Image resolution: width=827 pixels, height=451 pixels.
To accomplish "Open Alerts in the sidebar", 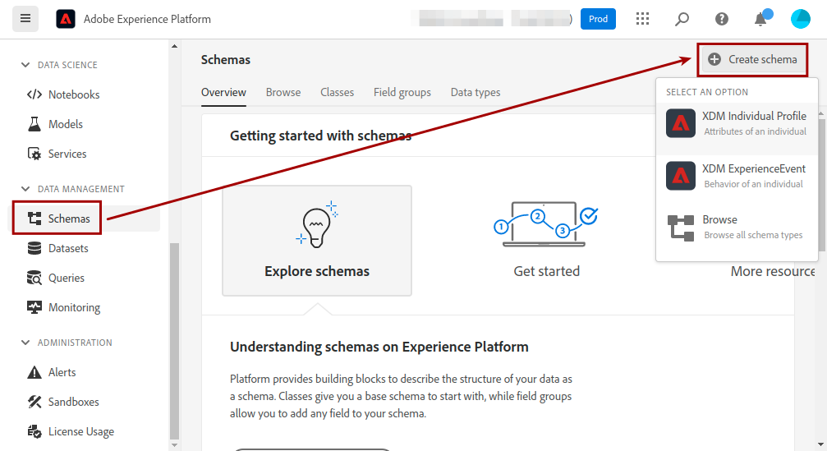I will tap(52, 372).
